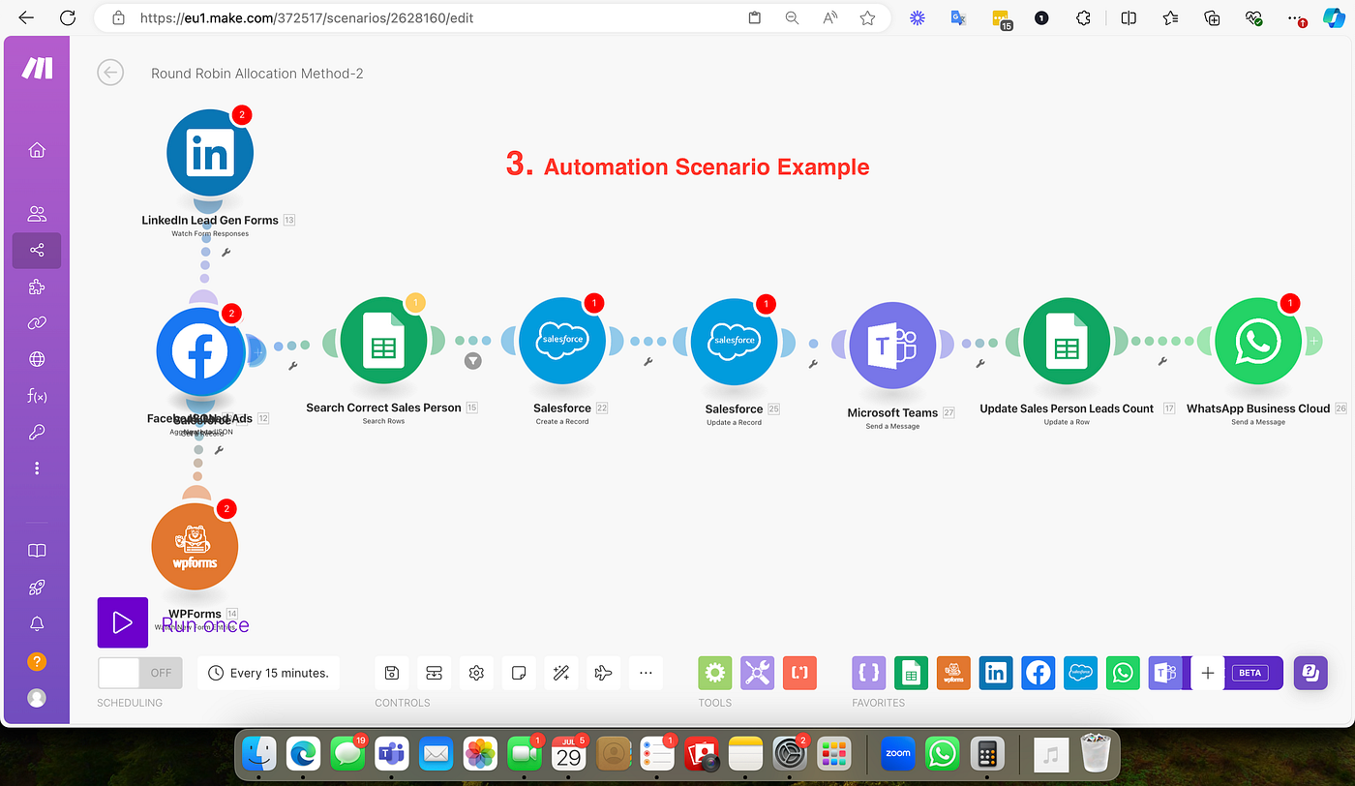Open Team in the Make sidebar
This screenshot has width=1355, height=786.
coord(37,214)
